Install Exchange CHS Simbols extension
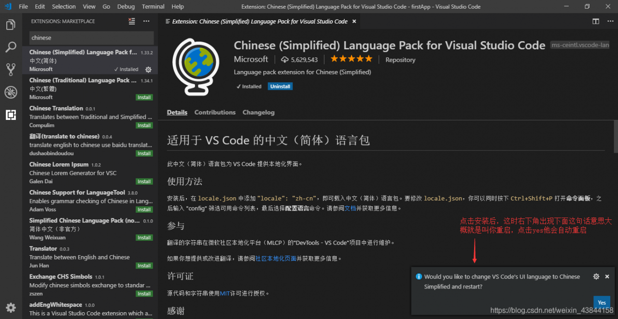Image resolution: width=618 pixels, height=319 pixels. (x=144, y=293)
